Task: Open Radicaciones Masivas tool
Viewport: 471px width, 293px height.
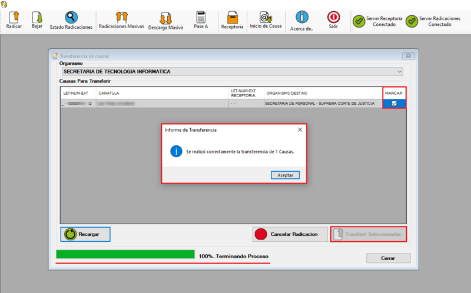Action: (x=121, y=20)
